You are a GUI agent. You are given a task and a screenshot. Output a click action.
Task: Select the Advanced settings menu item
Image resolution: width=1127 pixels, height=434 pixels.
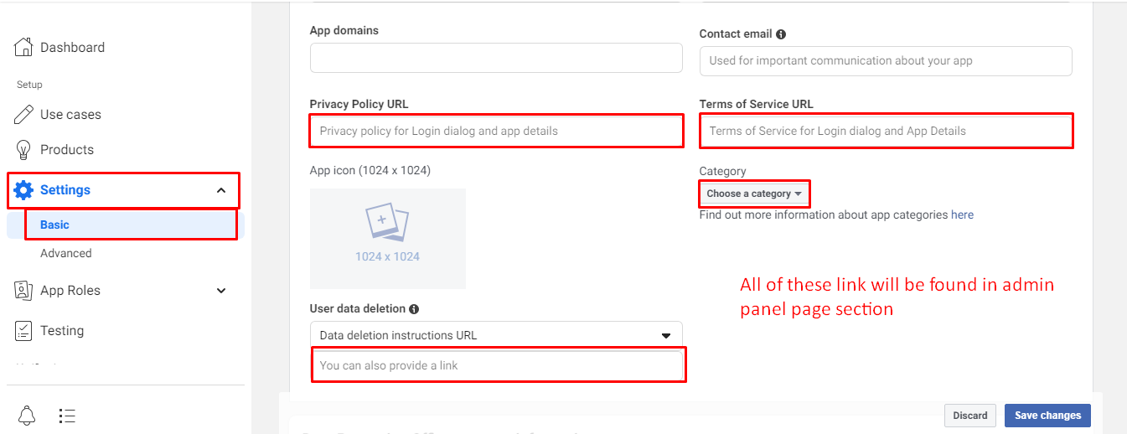coord(66,253)
